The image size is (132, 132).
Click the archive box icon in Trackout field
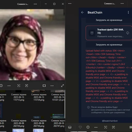tap(92, 33)
